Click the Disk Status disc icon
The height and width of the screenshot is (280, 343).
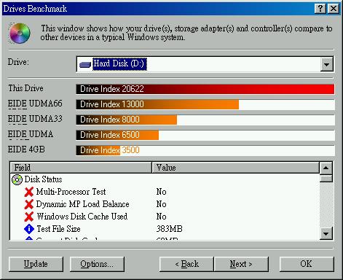pos(17,180)
